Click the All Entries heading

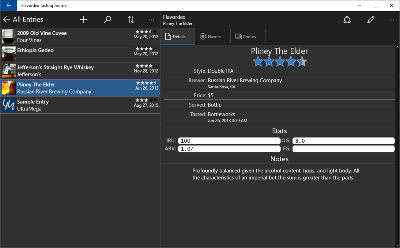pos(28,20)
